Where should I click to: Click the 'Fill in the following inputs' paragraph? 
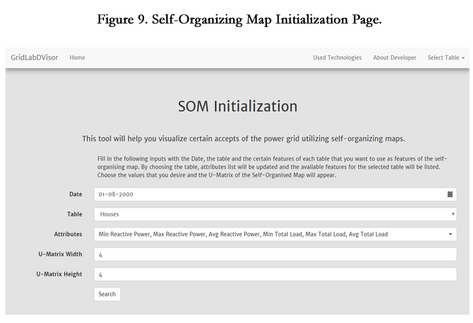[272, 167]
